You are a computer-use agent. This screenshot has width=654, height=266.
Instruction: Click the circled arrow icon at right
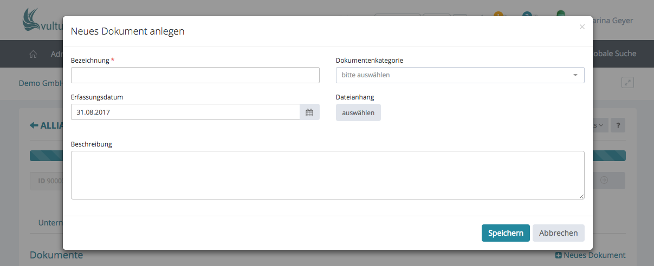tap(604, 181)
